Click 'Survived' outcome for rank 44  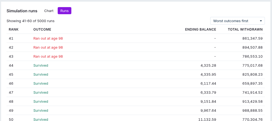coord(41,65)
